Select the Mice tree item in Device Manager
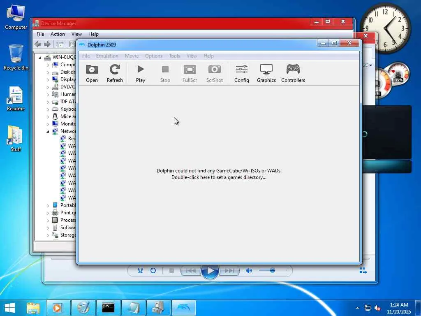The height and width of the screenshot is (316, 421). tap(64, 116)
